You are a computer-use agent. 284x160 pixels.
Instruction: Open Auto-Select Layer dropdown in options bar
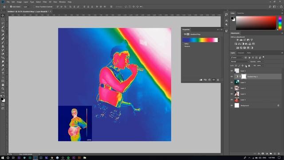point(27,7)
